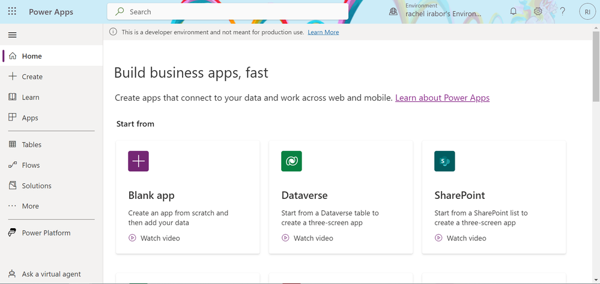Image resolution: width=600 pixels, height=284 pixels.
Task: Select Tables in the navigation
Action: point(51,144)
